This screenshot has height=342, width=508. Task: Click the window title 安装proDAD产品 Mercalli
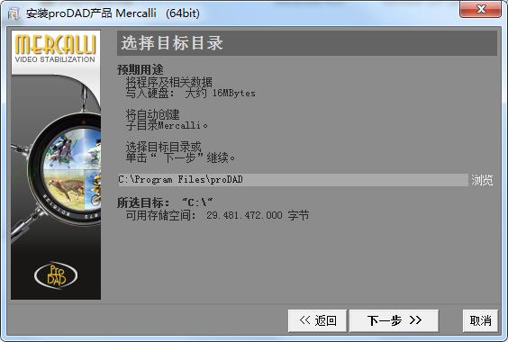tap(113, 13)
